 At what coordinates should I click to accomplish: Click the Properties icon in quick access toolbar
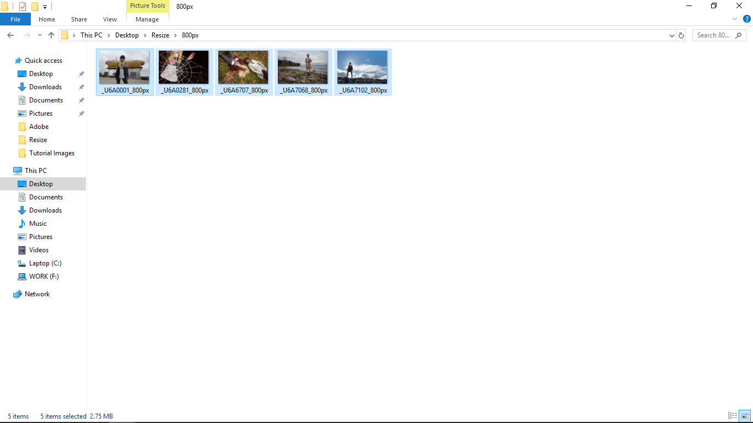pos(23,7)
